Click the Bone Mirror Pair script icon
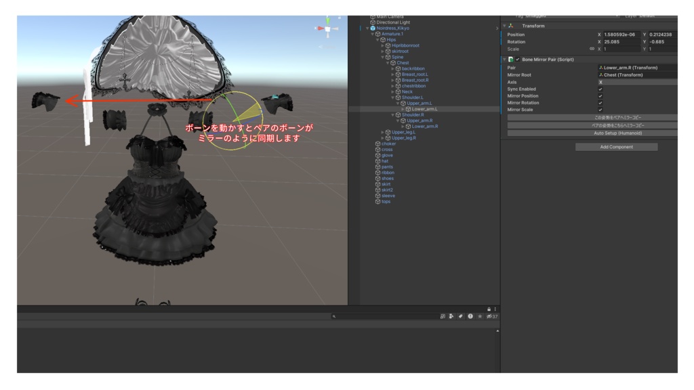The width and height of the screenshot is (694, 390). coord(511,60)
